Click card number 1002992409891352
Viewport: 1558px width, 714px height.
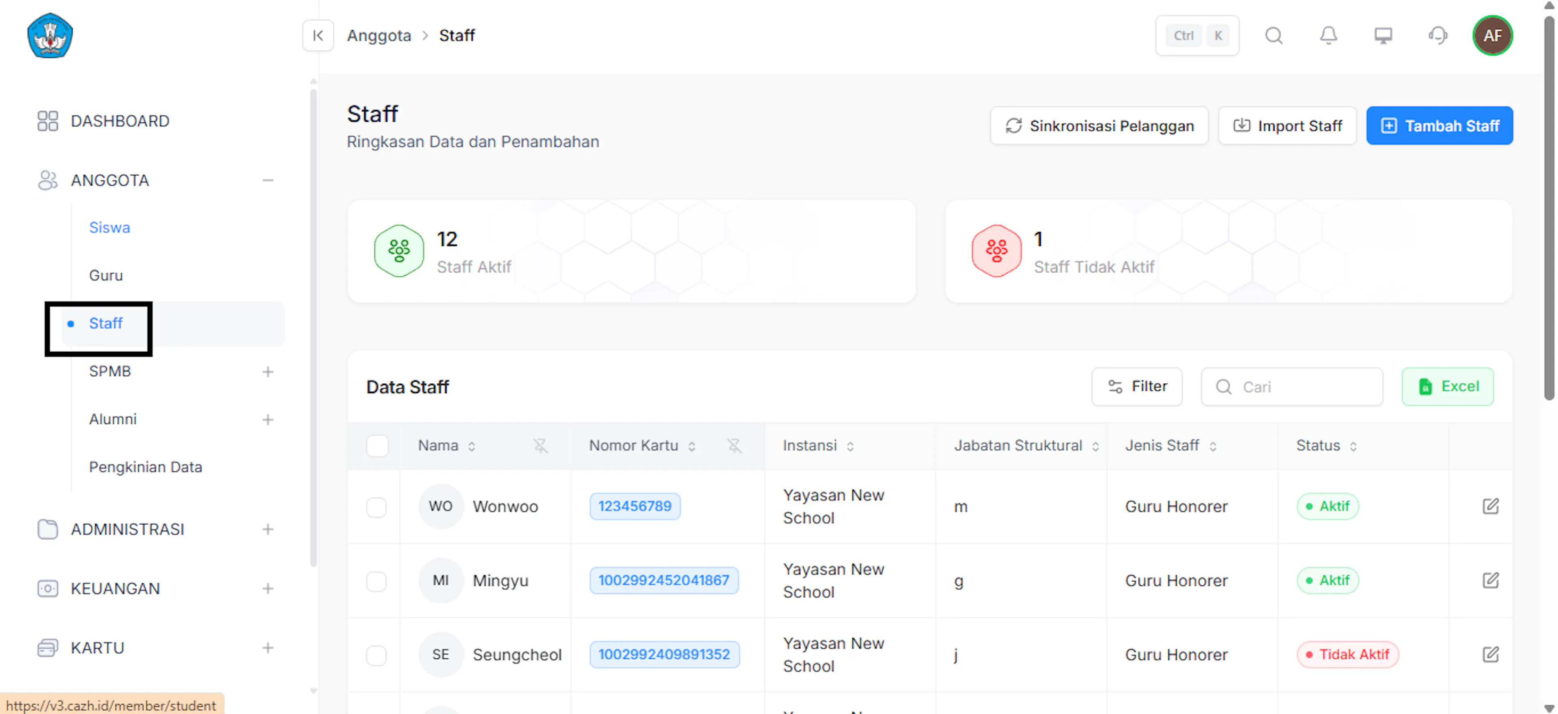[664, 654]
